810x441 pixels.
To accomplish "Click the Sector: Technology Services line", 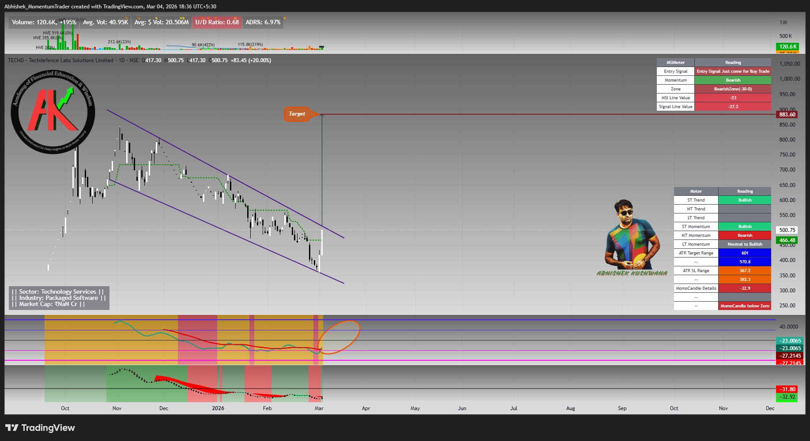I will tap(58, 292).
